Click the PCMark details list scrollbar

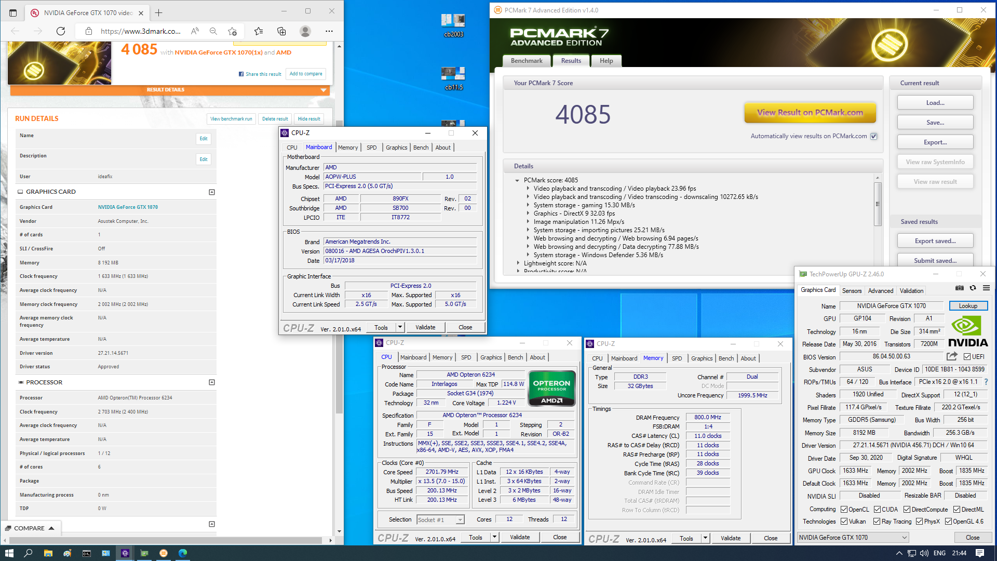878,204
